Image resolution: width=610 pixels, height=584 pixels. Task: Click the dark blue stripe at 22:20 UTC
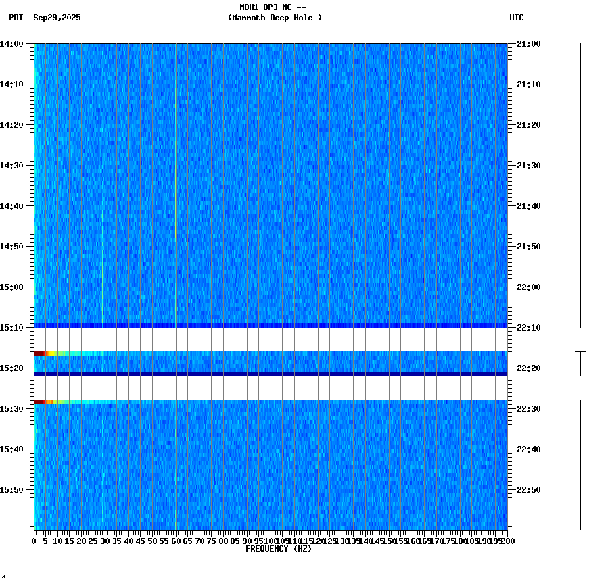tap(271, 372)
